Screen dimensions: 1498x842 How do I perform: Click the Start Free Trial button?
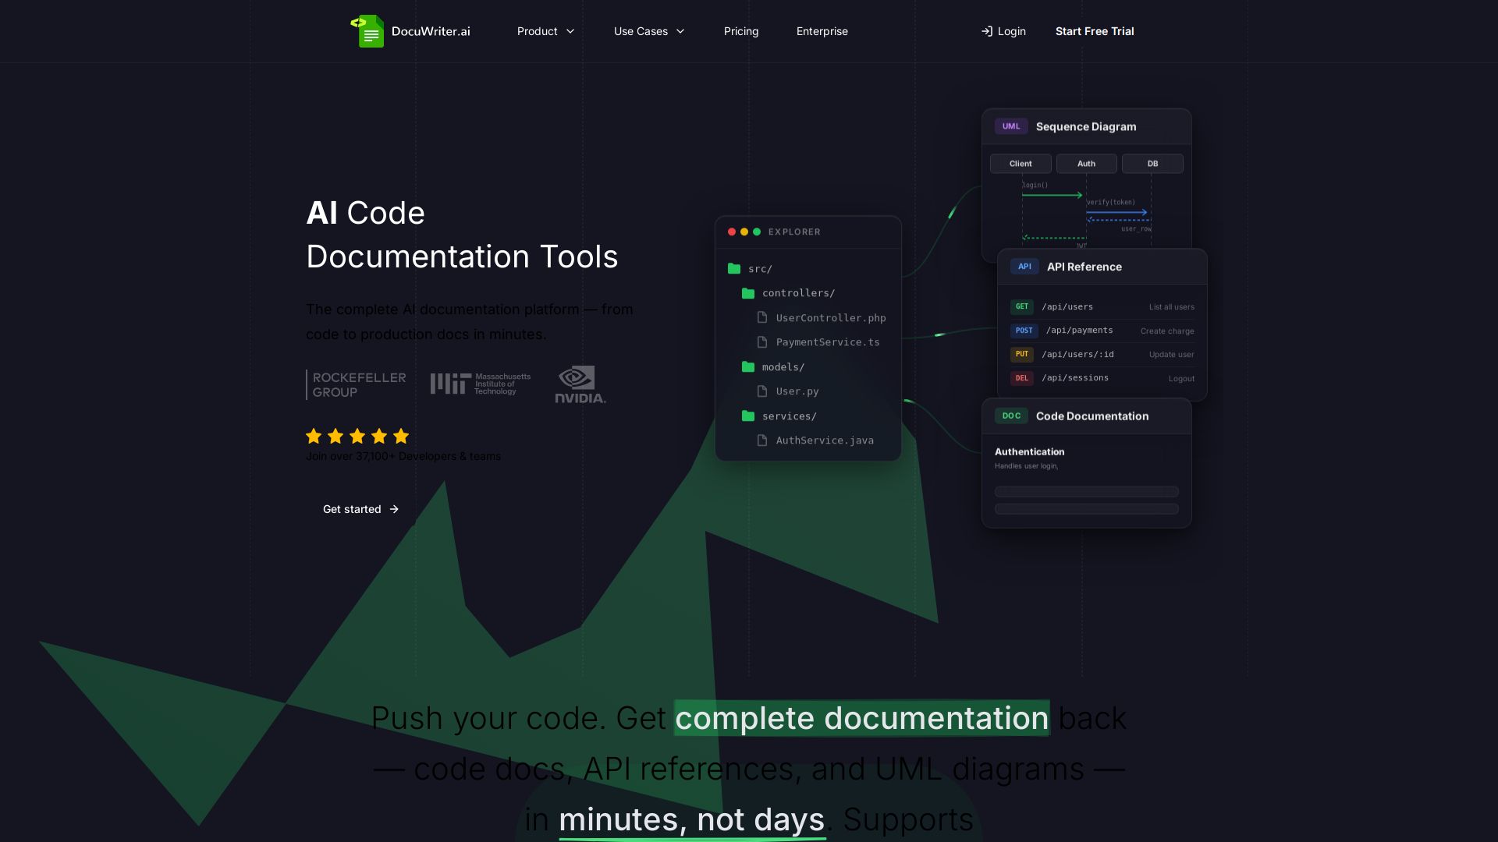[1095, 31]
